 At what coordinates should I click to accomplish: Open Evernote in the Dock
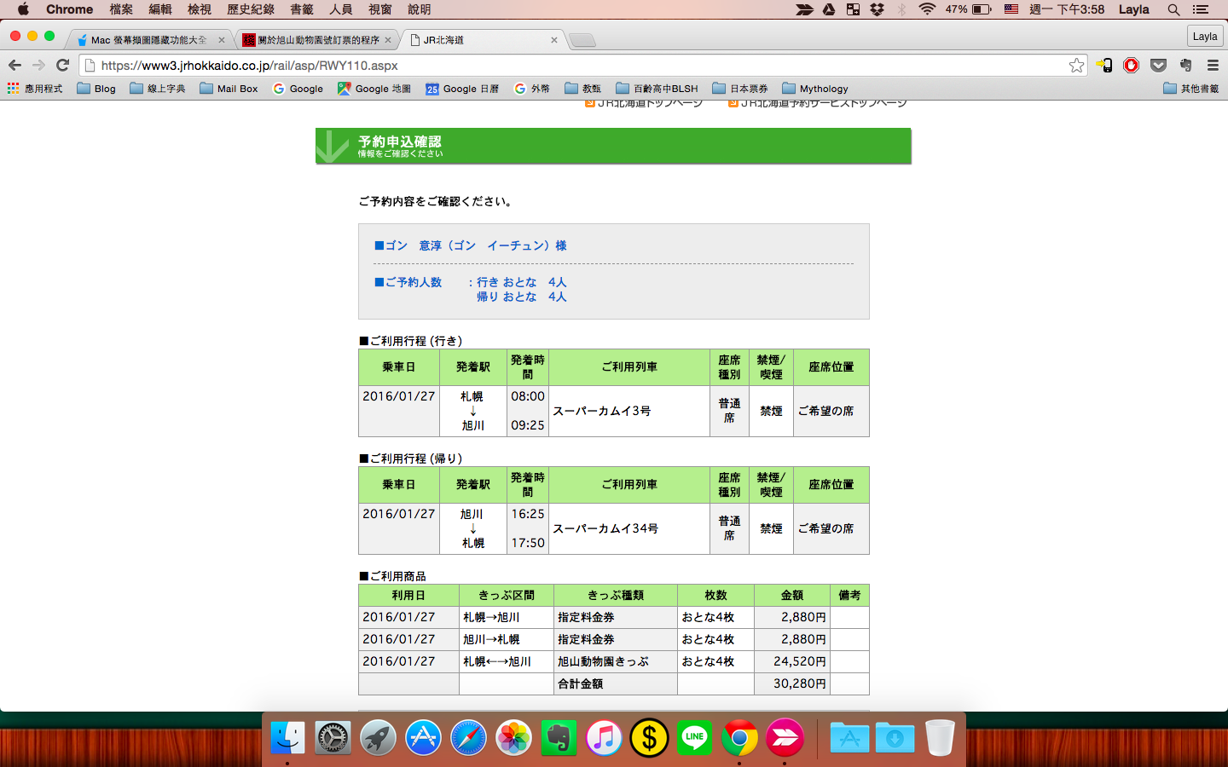[x=559, y=738]
